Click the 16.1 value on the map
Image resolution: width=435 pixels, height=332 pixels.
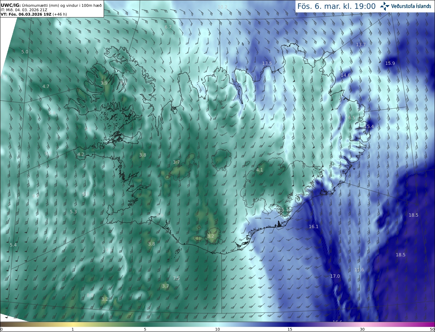(314, 226)
